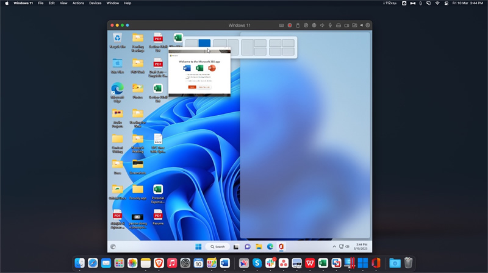Image resolution: width=488 pixels, height=273 pixels.
Task: Open the Devices menu in the menu bar
Action: pos(95,3)
